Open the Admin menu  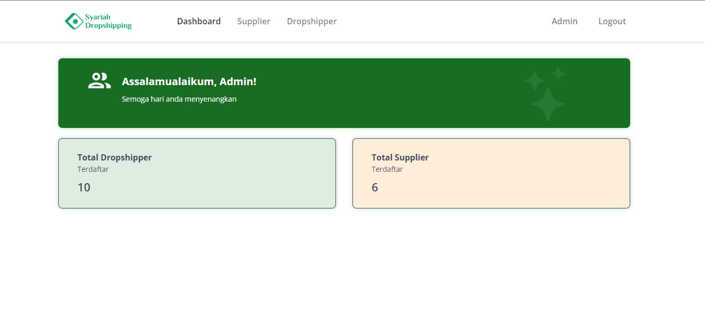(564, 21)
